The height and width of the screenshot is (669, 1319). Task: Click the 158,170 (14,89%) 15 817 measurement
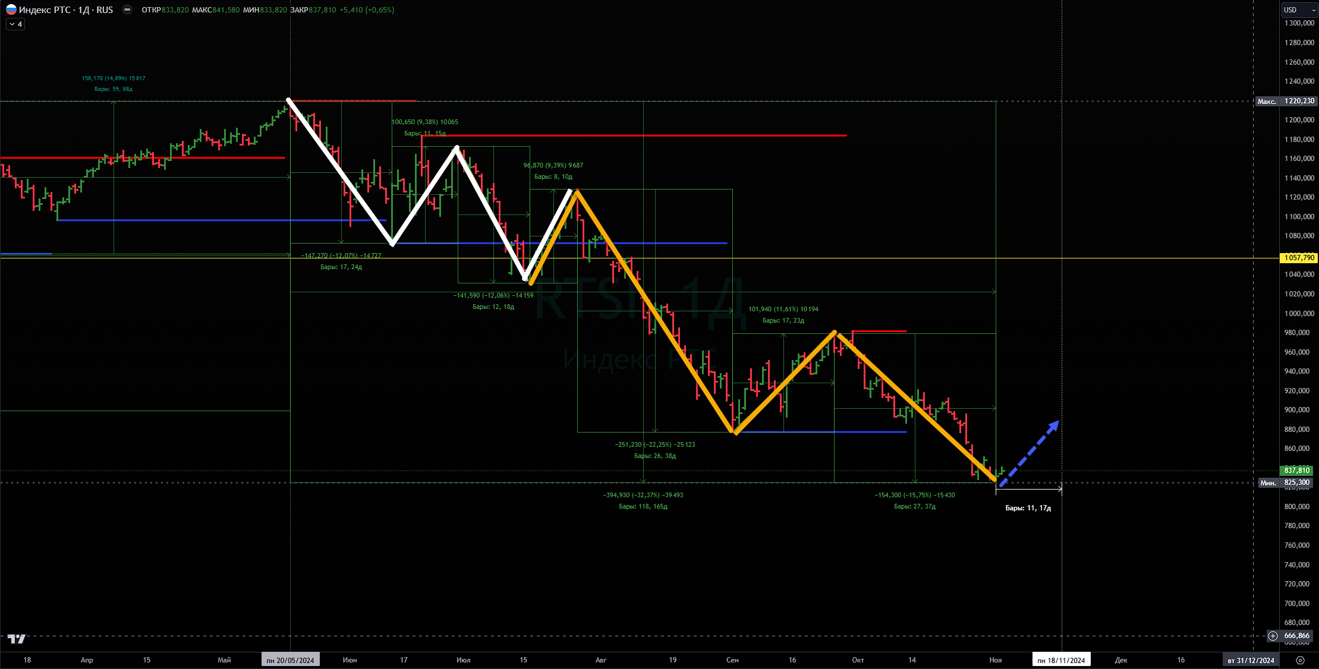114,78
